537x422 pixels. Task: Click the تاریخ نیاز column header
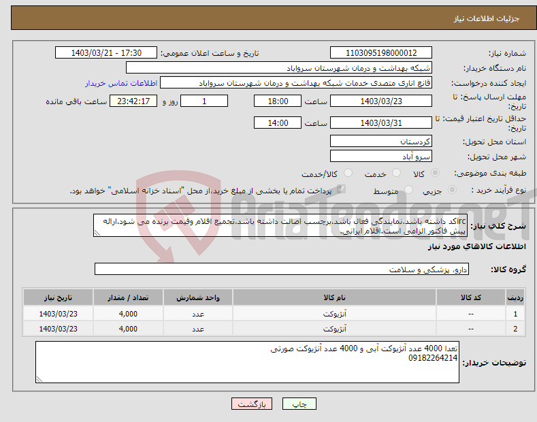[58, 297]
